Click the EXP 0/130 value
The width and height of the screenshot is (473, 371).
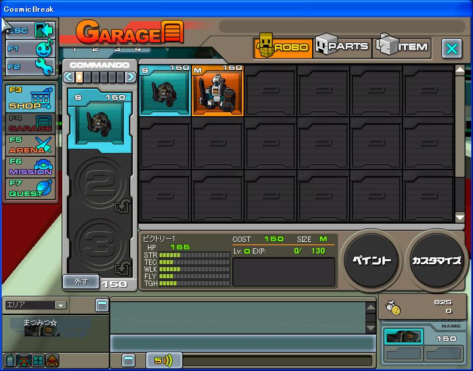(309, 251)
